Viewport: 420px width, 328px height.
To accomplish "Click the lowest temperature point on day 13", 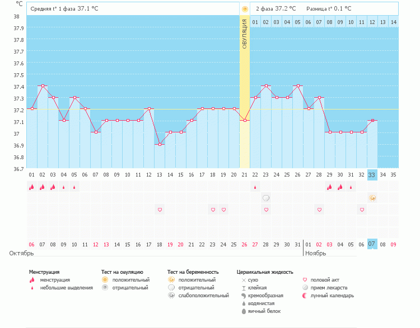I will [x=160, y=144].
